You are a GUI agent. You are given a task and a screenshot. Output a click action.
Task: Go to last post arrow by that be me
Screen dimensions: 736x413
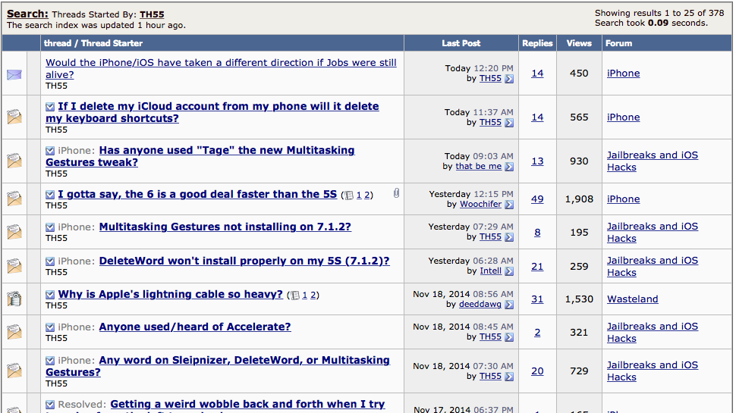tap(509, 167)
